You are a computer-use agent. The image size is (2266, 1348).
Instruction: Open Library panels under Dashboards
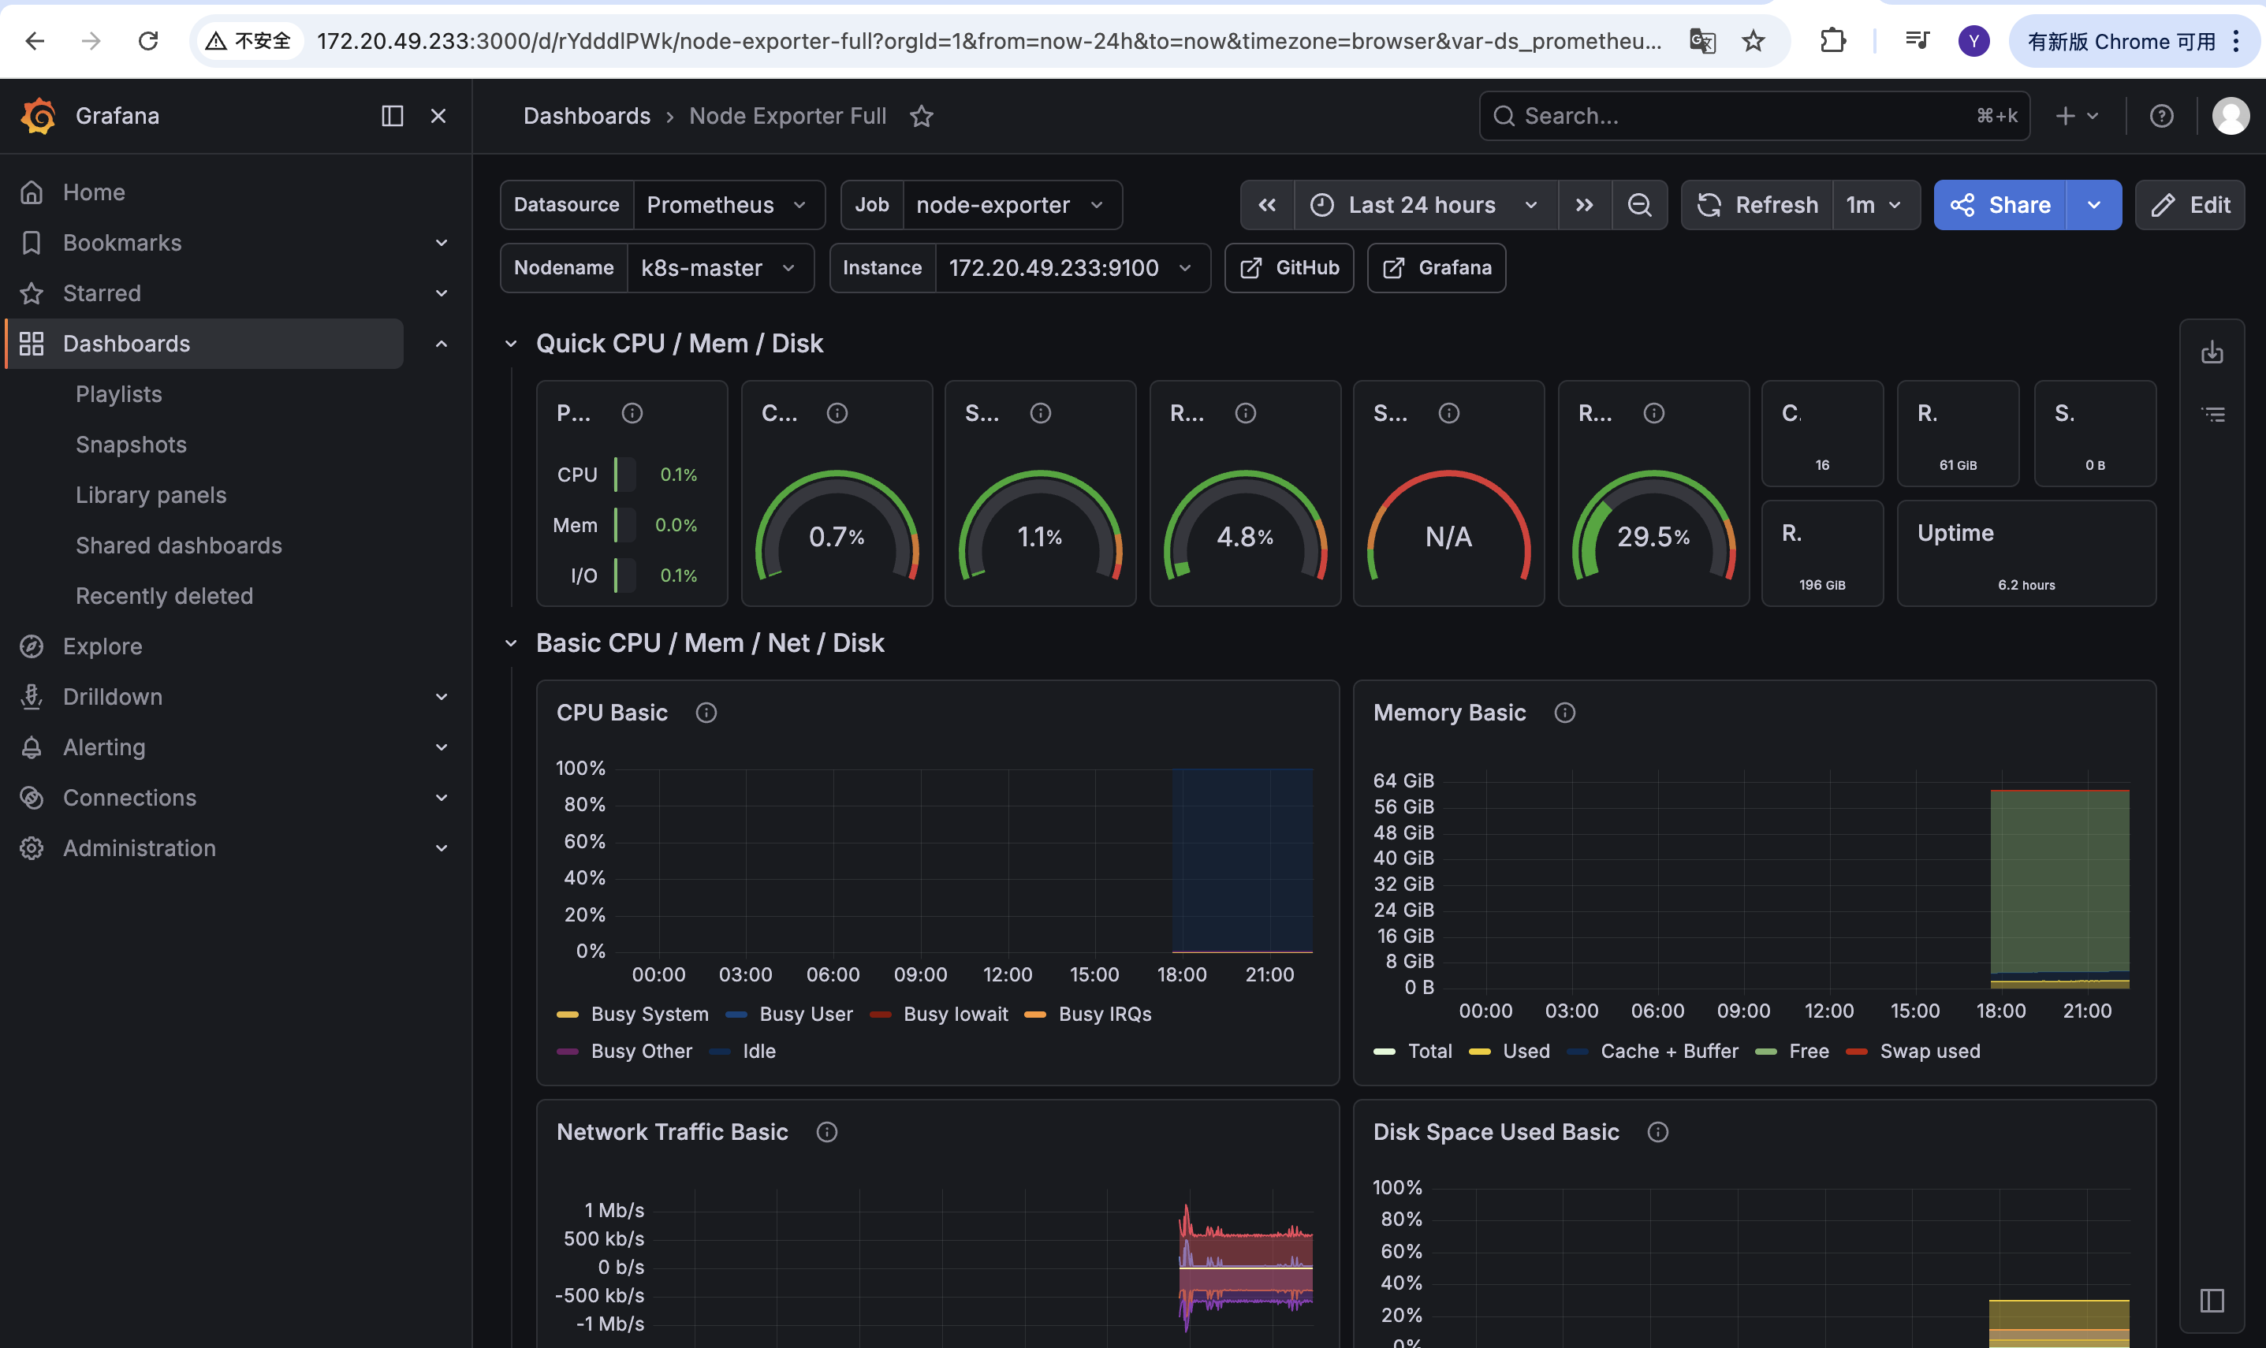pyautogui.click(x=151, y=494)
